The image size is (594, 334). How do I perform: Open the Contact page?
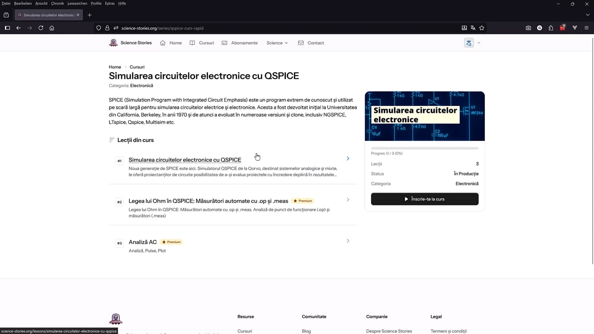click(x=311, y=43)
